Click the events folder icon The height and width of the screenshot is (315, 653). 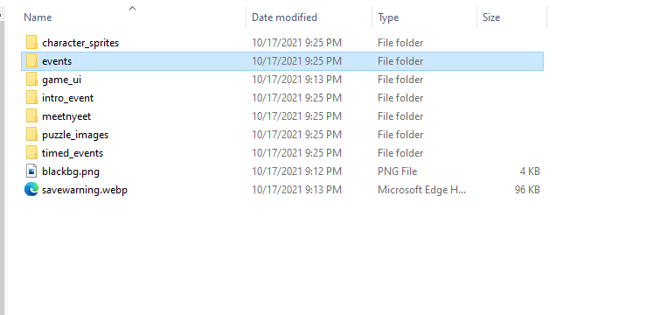tap(31, 61)
